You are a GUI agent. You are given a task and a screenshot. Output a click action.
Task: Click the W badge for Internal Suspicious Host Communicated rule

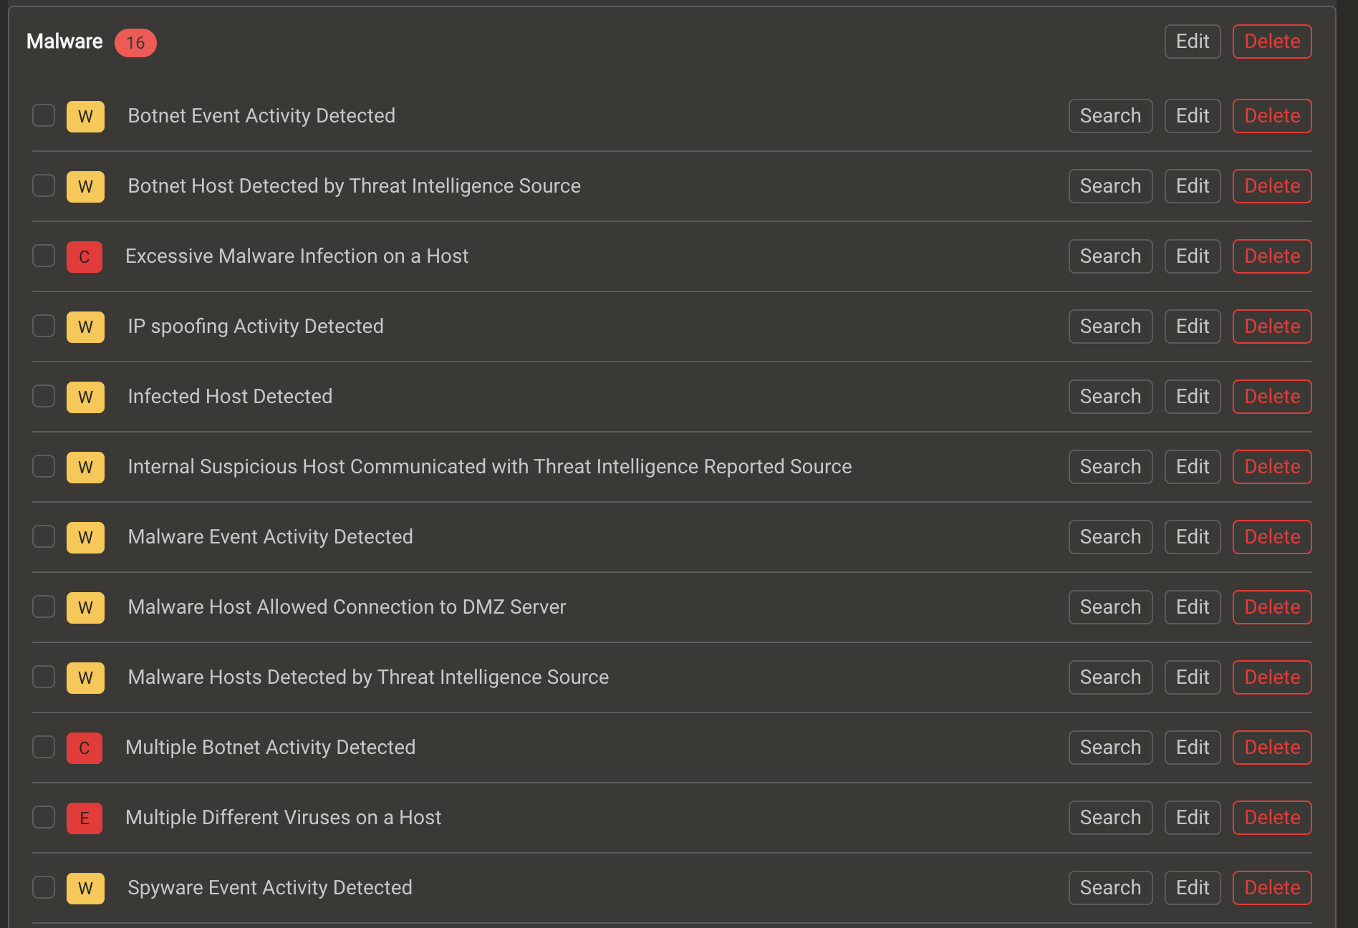[x=85, y=467]
